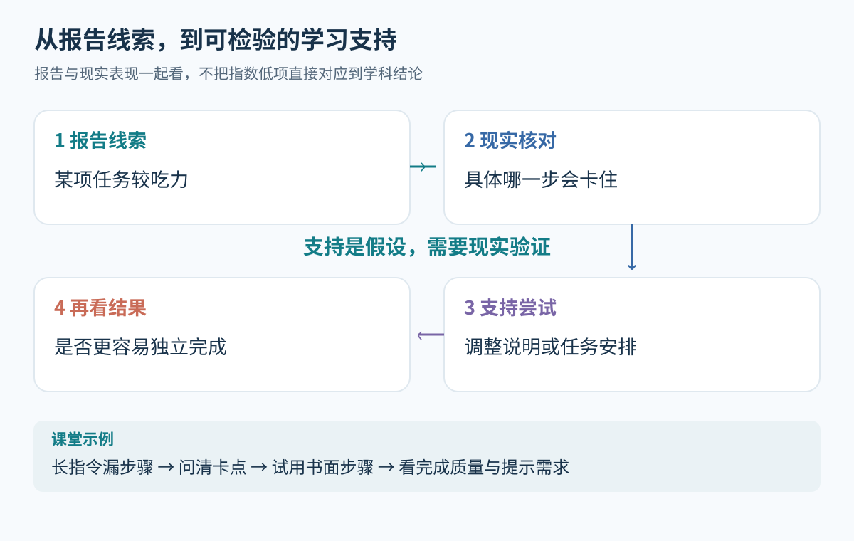Click the text 某项任务较吃力
This screenshot has width=854, height=541.
[122, 179]
